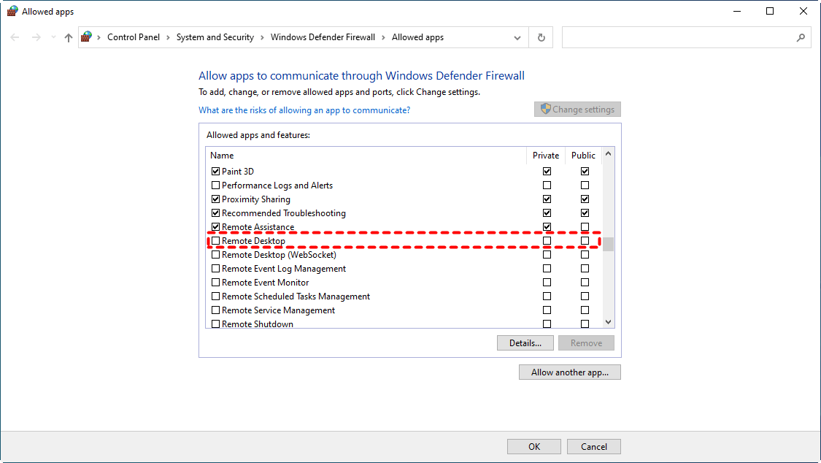The height and width of the screenshot is (463, 821).
Task: Go up one folder level
Action: (x=68, y=37)
